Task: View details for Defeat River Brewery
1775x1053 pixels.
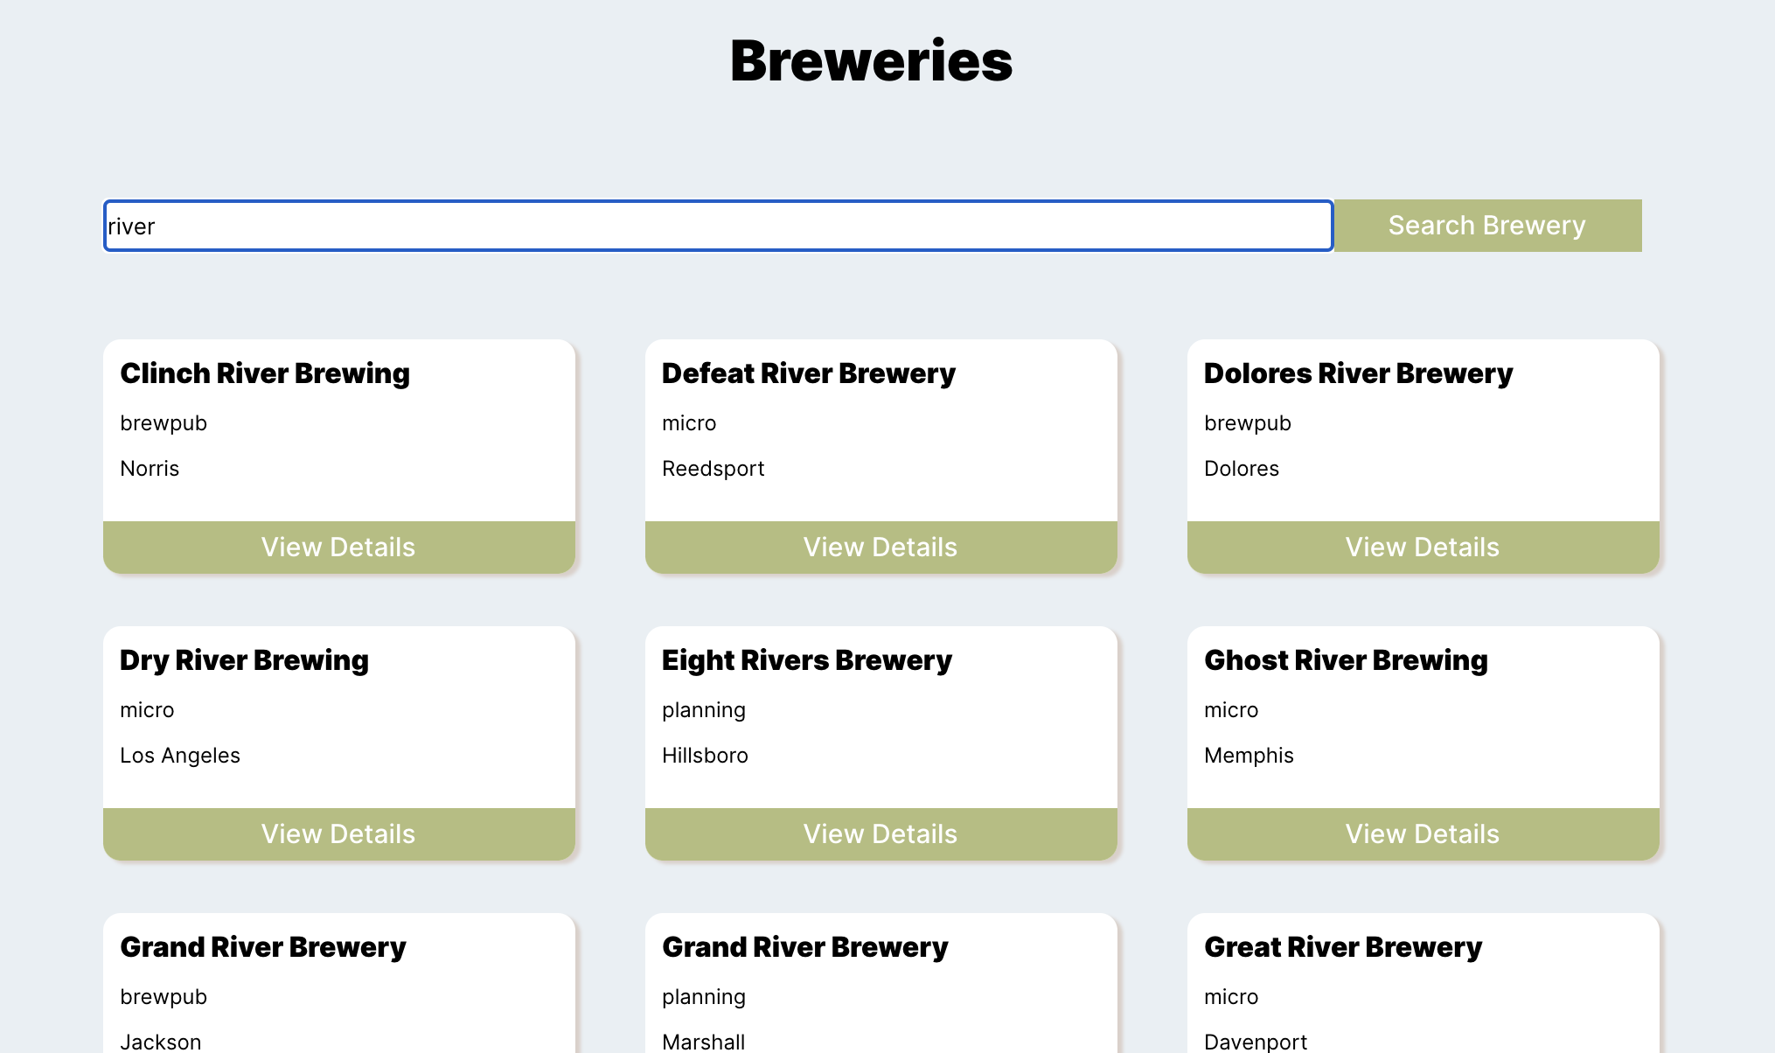Action: 881,547
